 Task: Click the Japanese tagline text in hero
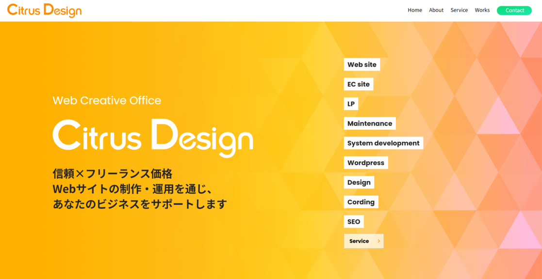pos(140,189)
